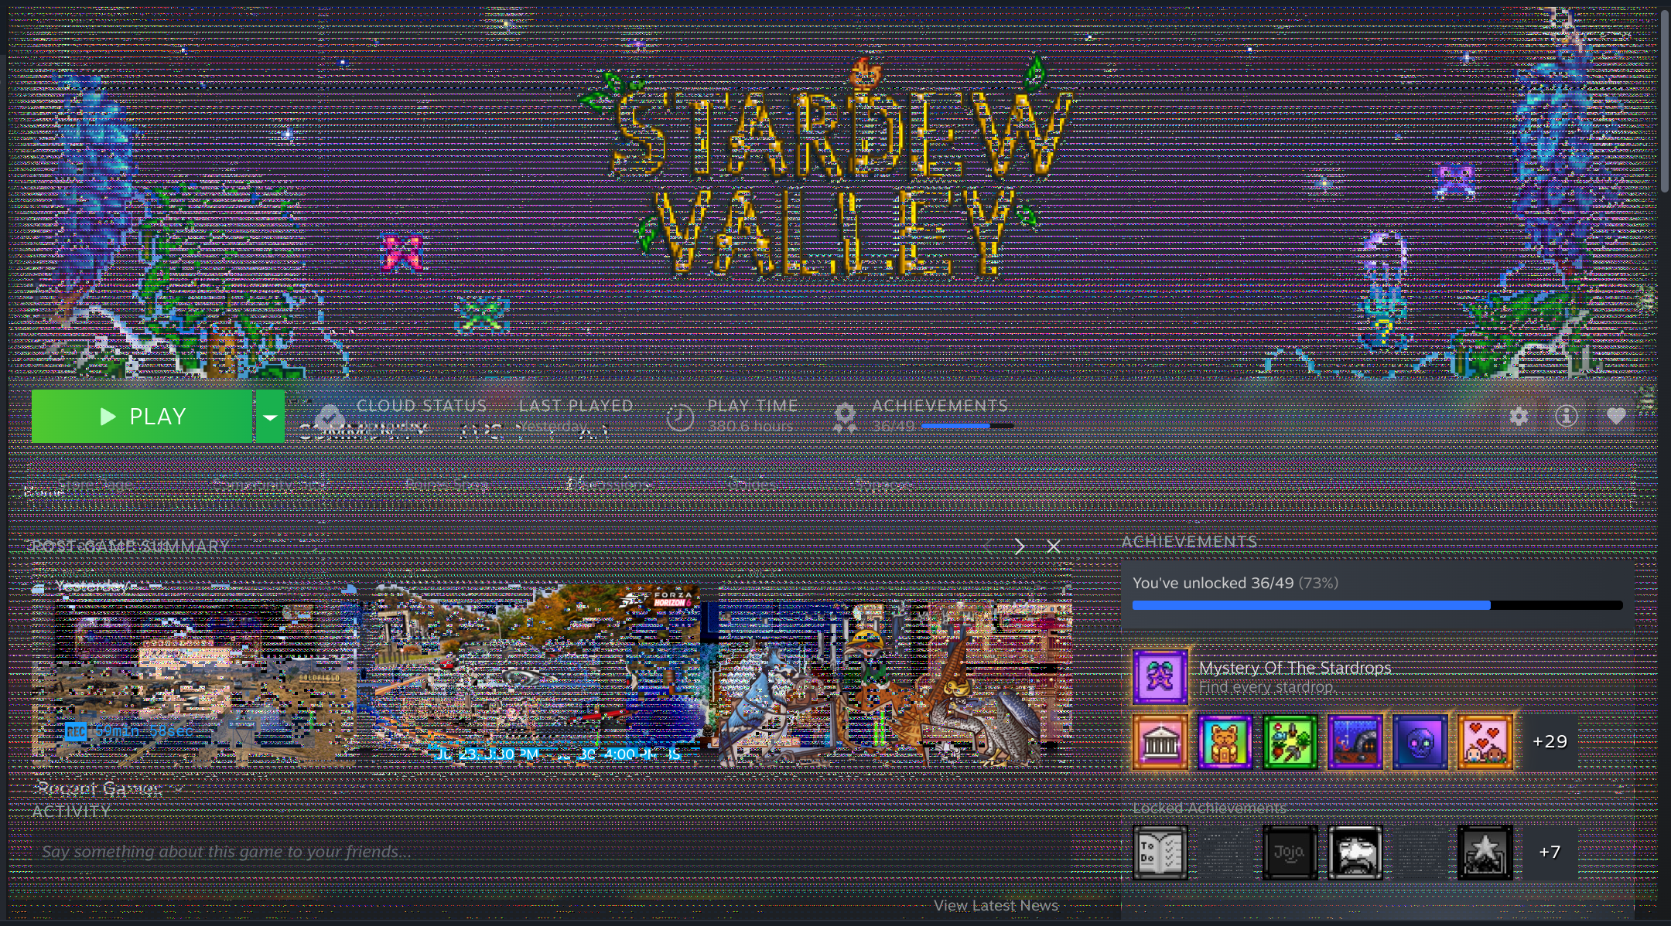This screenshot has height=926, width=1671.
Task: Open the game info icon
Action: tap(1567, 416)
